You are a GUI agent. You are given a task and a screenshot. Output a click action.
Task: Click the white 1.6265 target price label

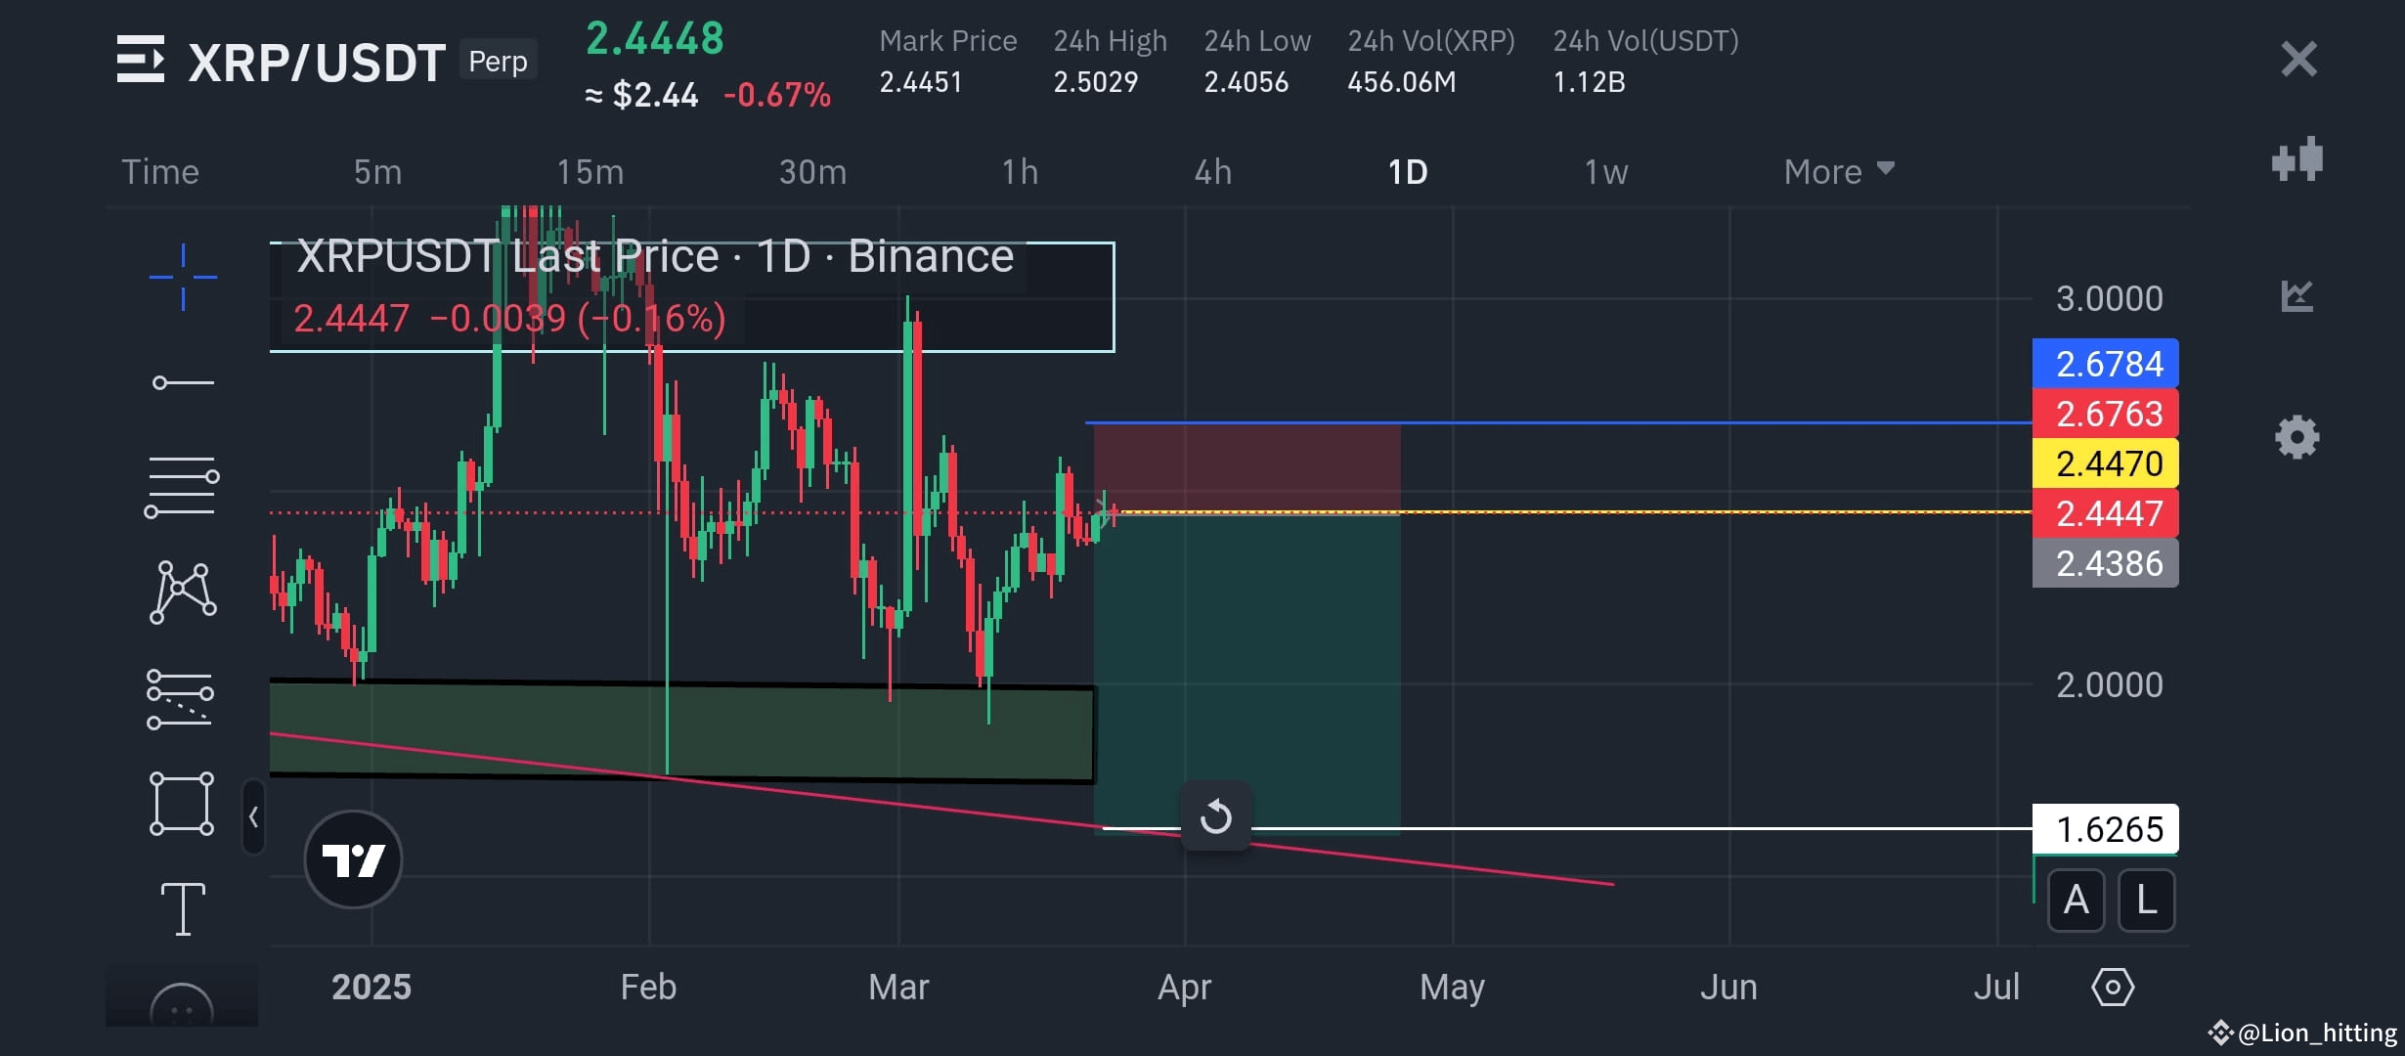click(2105, 829)
